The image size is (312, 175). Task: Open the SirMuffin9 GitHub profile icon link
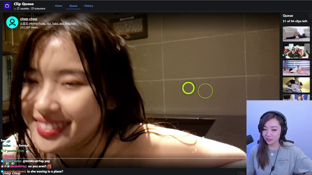click(33, 9)
